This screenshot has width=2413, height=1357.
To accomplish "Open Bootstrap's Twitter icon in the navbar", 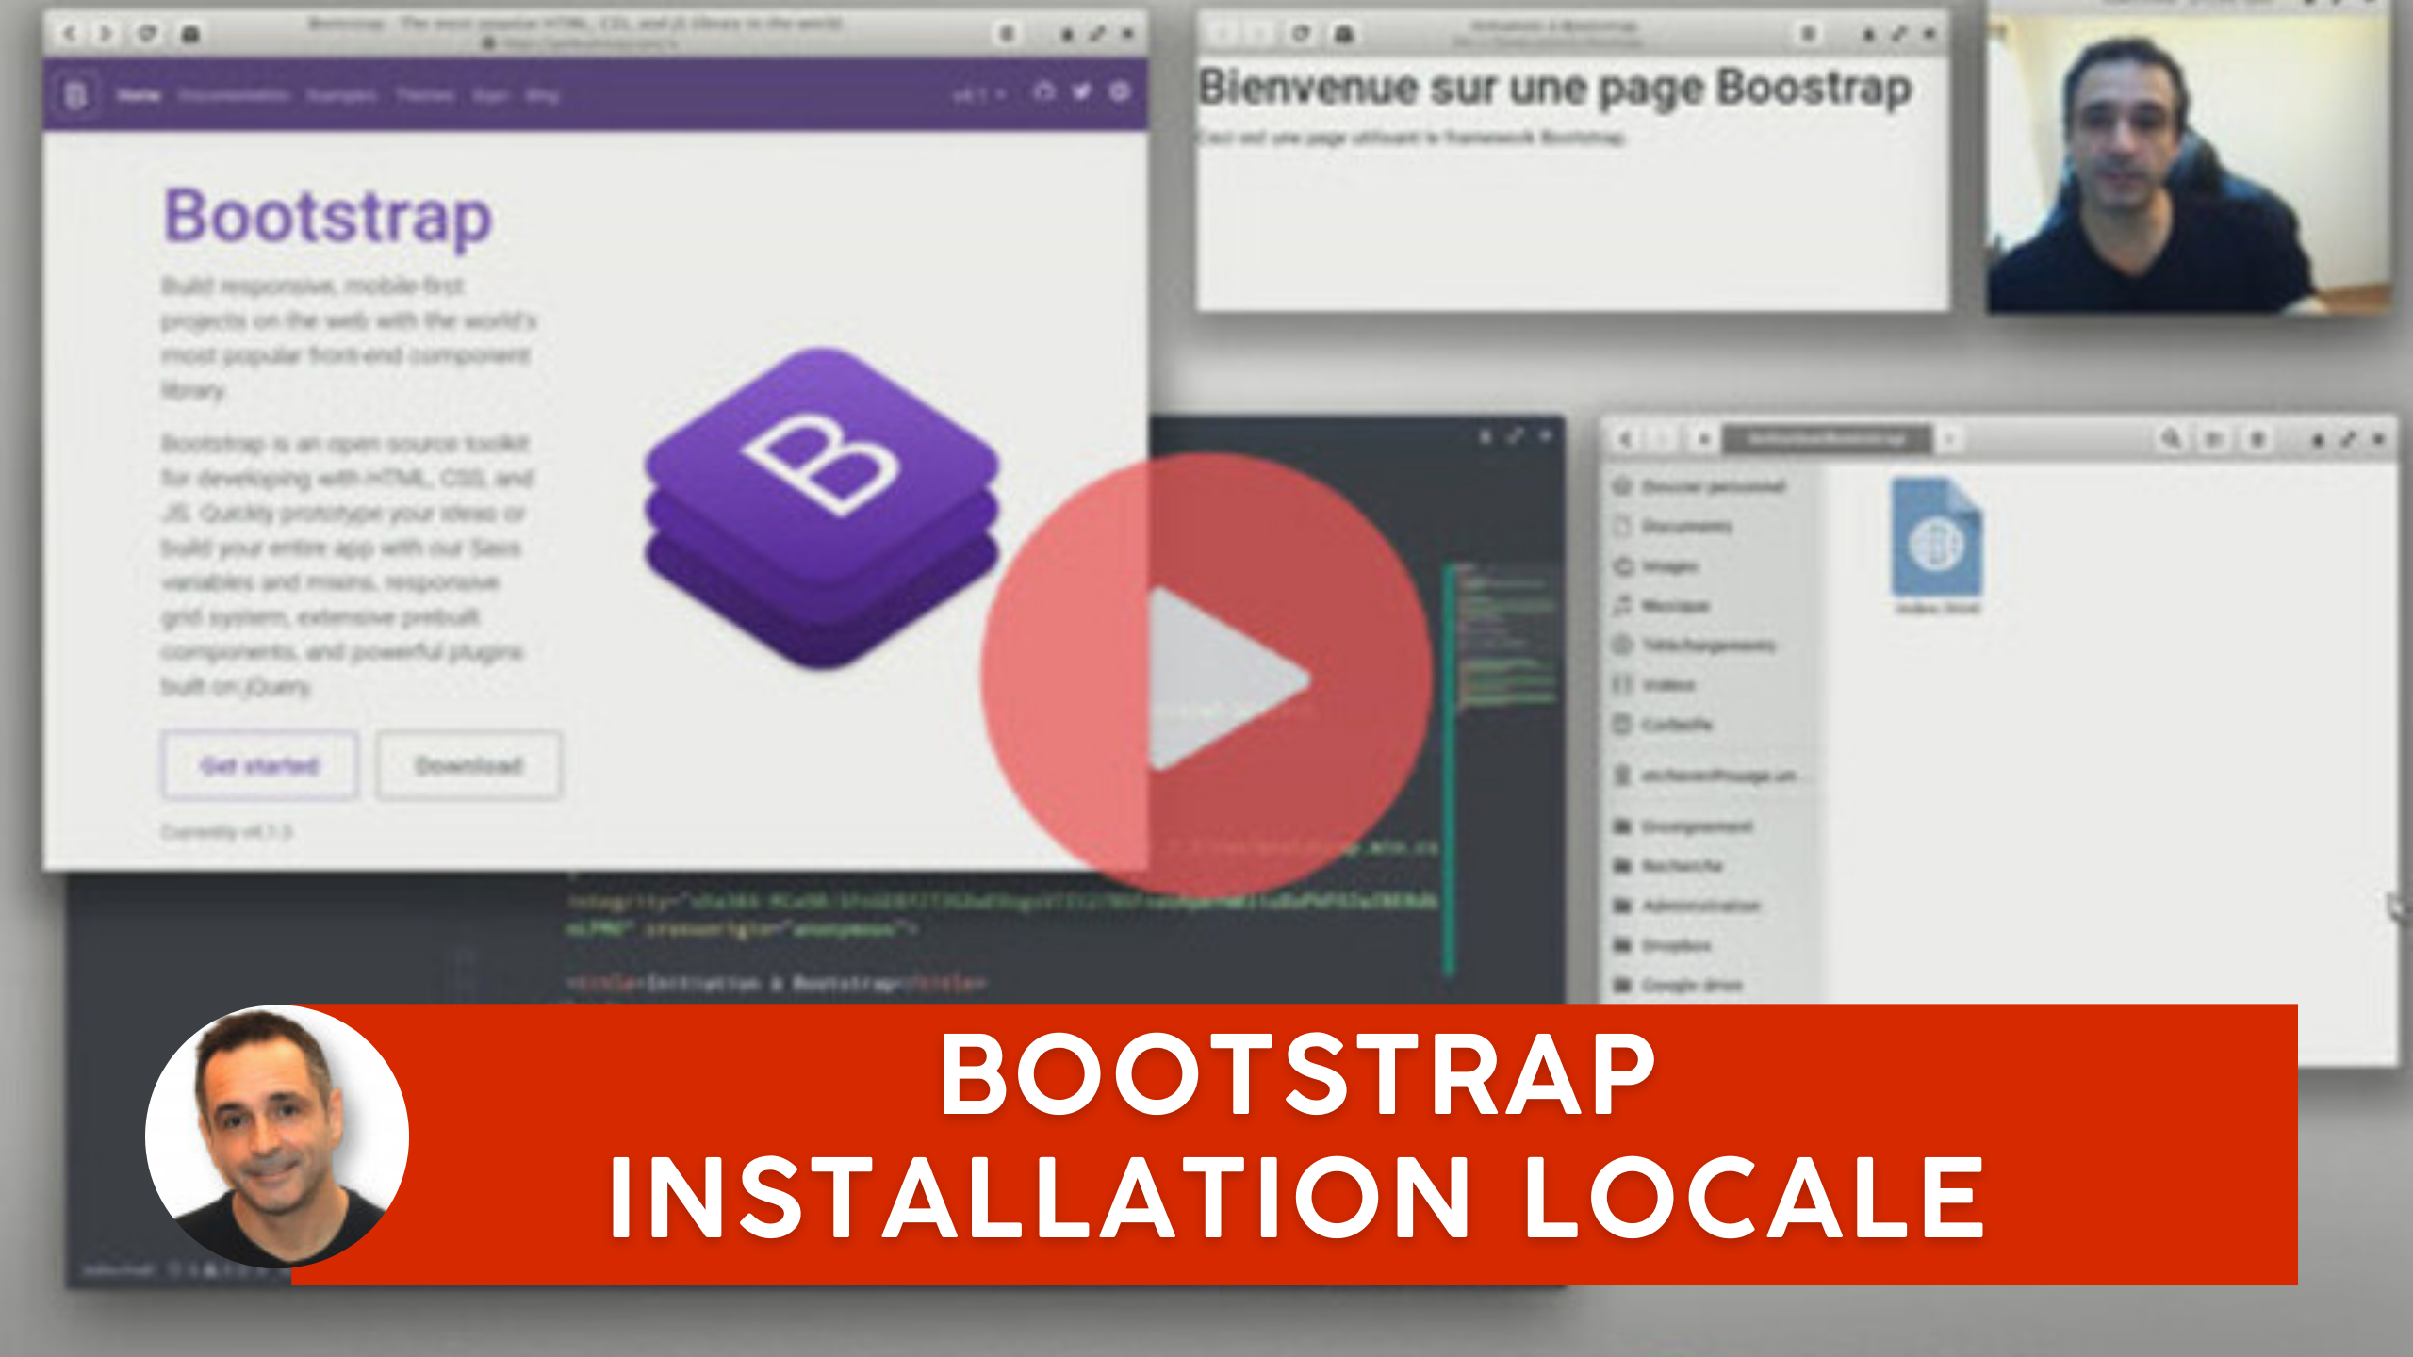I will 1082,93.
